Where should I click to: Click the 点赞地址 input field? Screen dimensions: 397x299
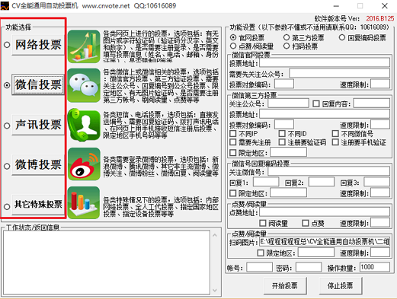(x=325, y=212)
